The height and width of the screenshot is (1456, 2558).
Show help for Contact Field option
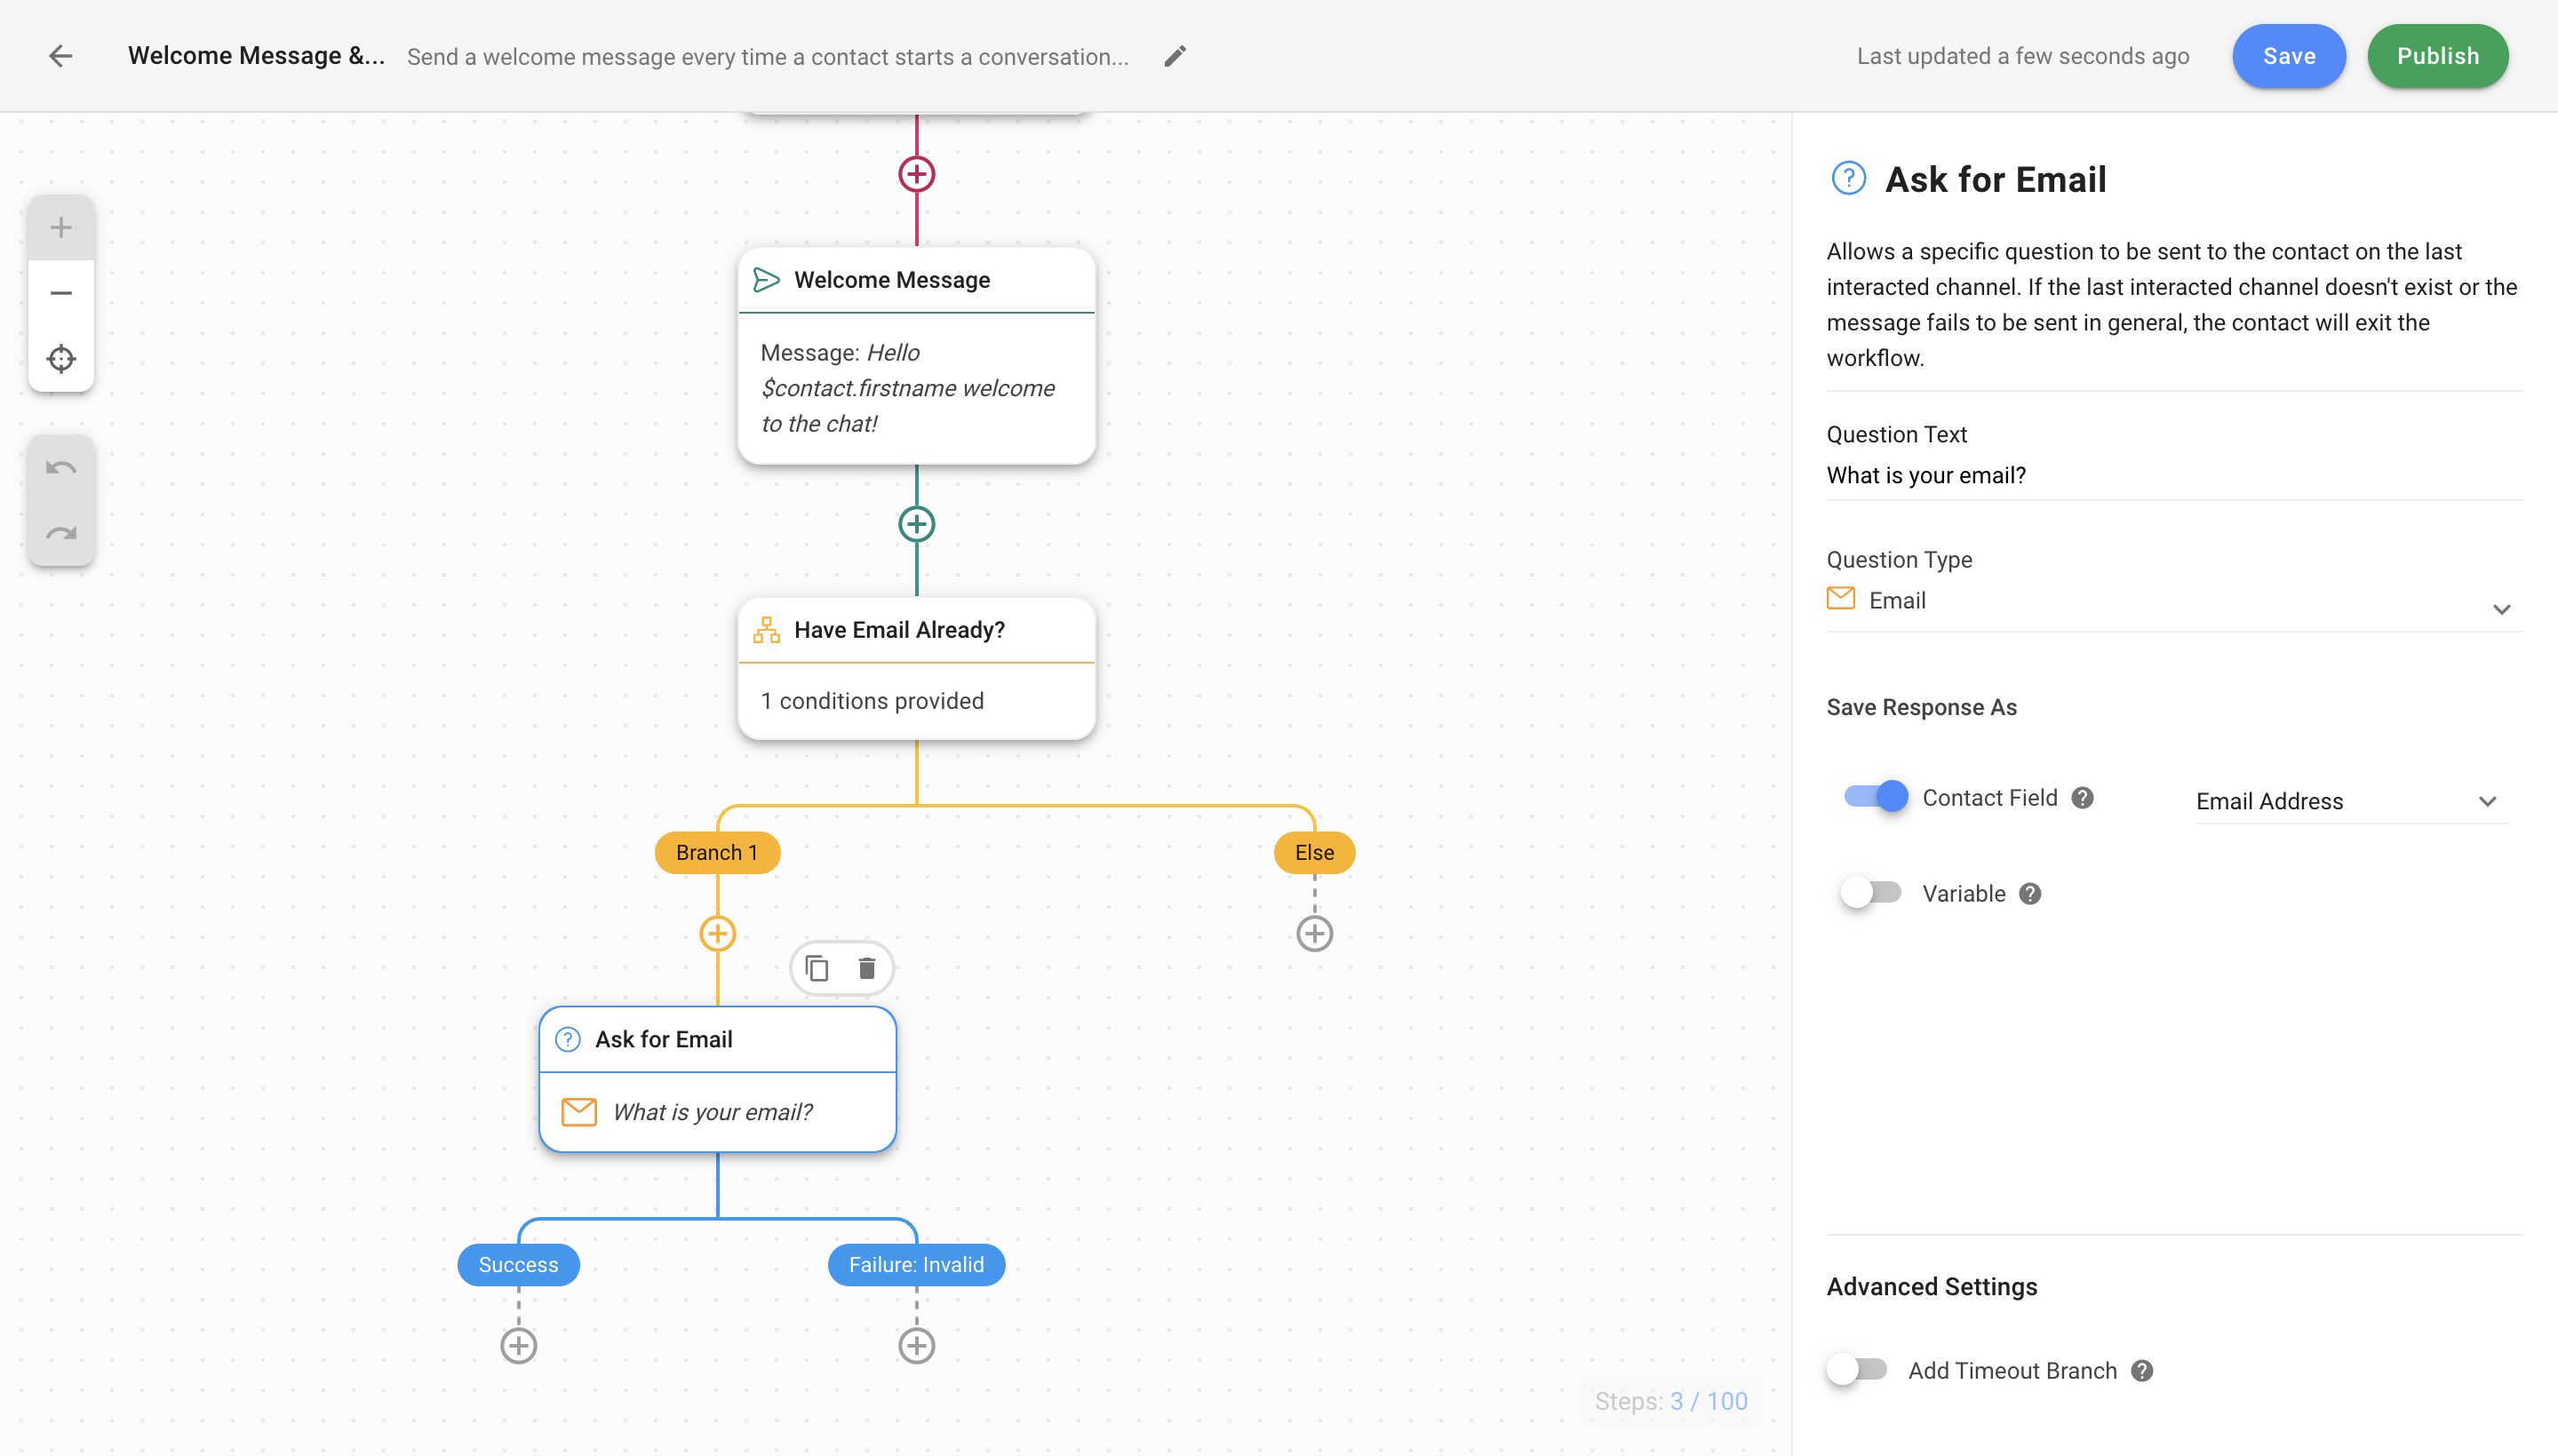tap(2082, 798)
